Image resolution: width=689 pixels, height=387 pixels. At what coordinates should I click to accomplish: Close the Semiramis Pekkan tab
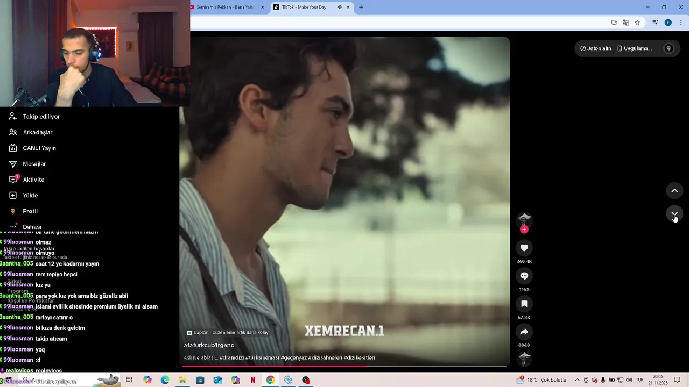pyautogui.click(x=263, y=7)
